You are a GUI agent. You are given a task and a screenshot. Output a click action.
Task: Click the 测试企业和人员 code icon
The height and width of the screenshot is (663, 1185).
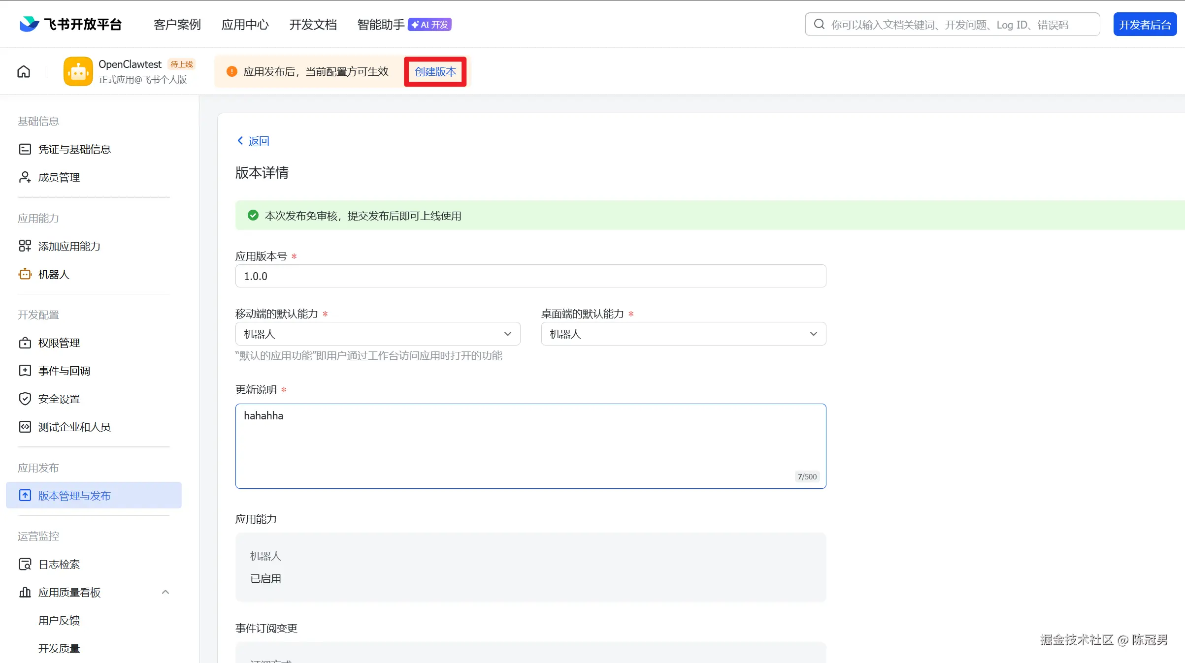[25, 427]
